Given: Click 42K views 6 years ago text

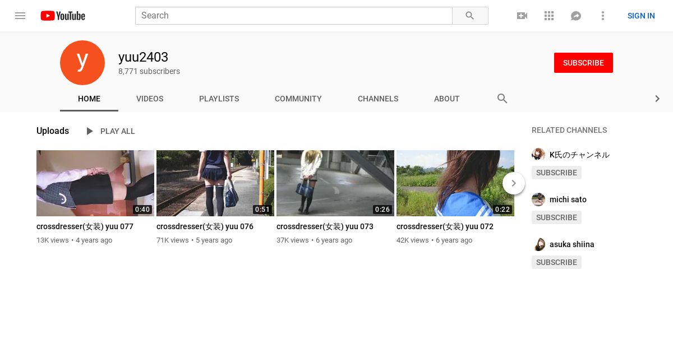Looking at the screenshot, I should [x=434, y=240].
